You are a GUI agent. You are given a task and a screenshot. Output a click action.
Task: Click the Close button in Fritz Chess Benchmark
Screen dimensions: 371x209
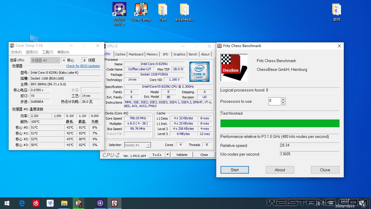coord(325,170)
